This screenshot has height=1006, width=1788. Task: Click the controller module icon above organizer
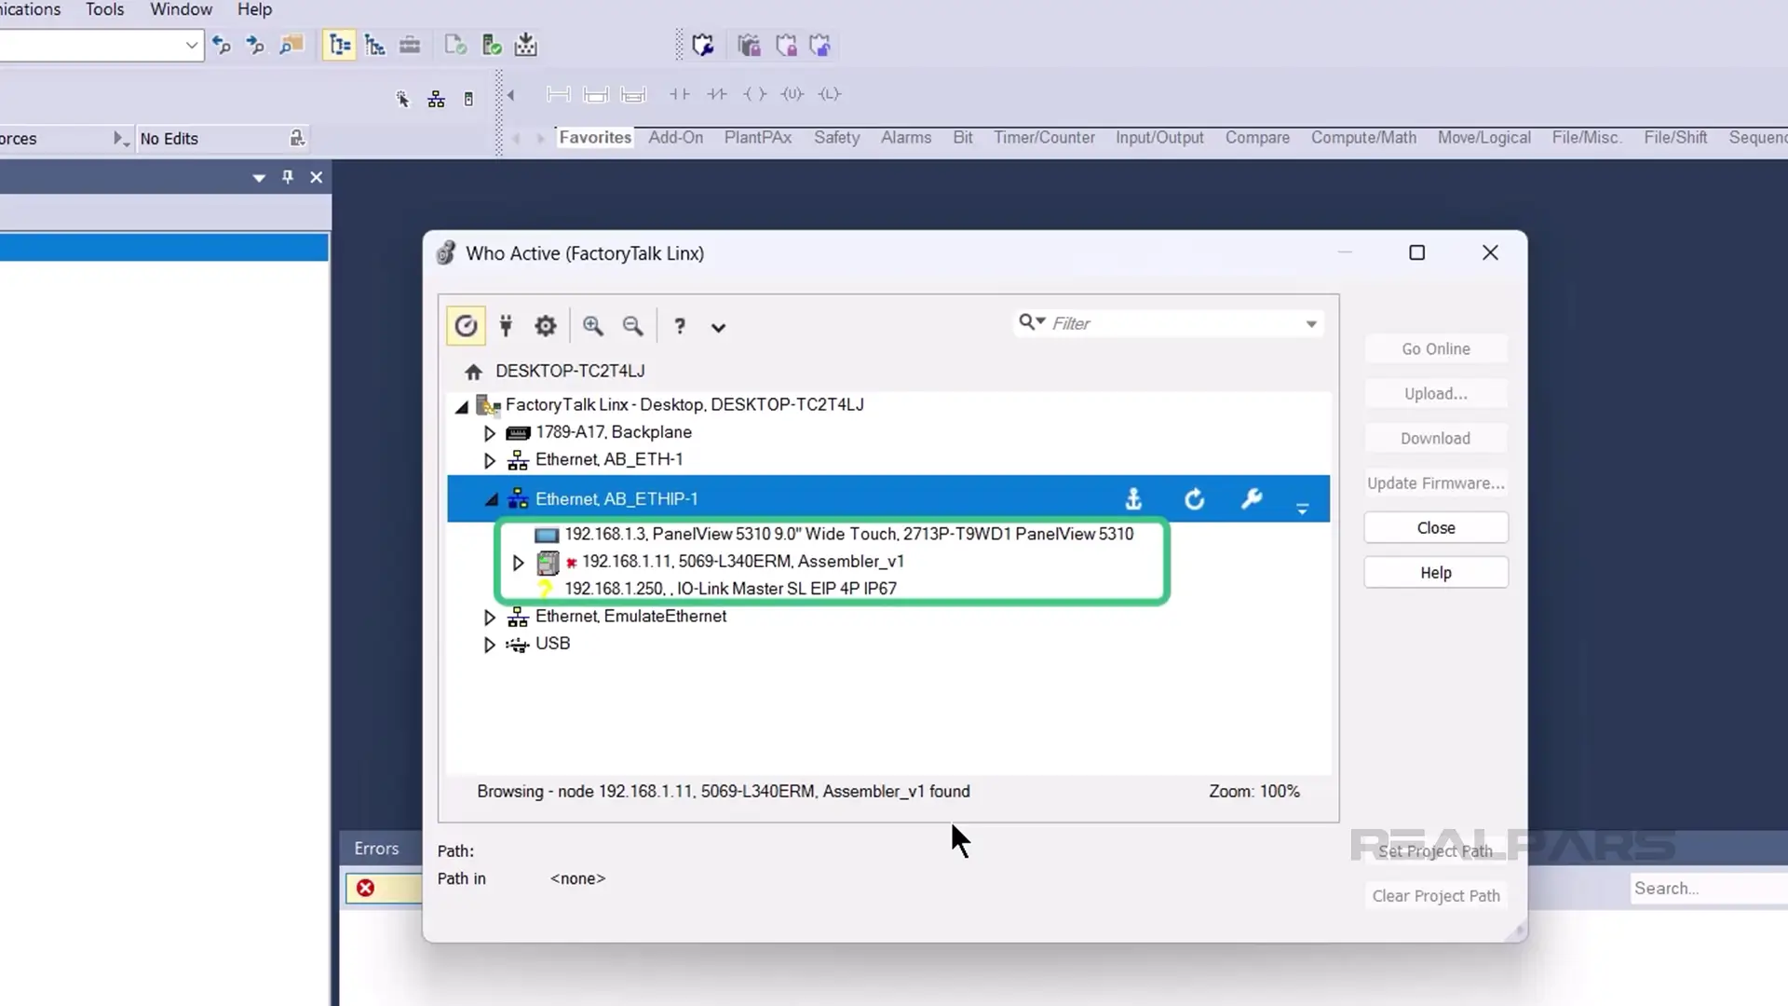(468, 99)
